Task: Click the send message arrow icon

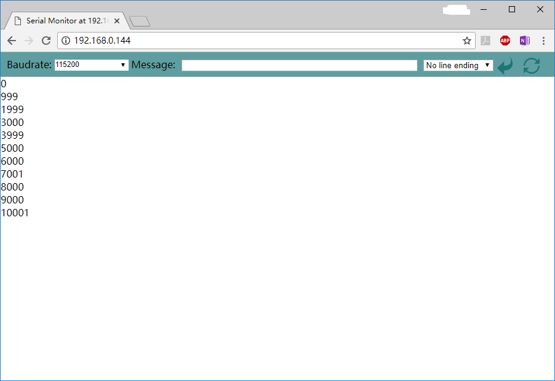Action: pos(505,65)
